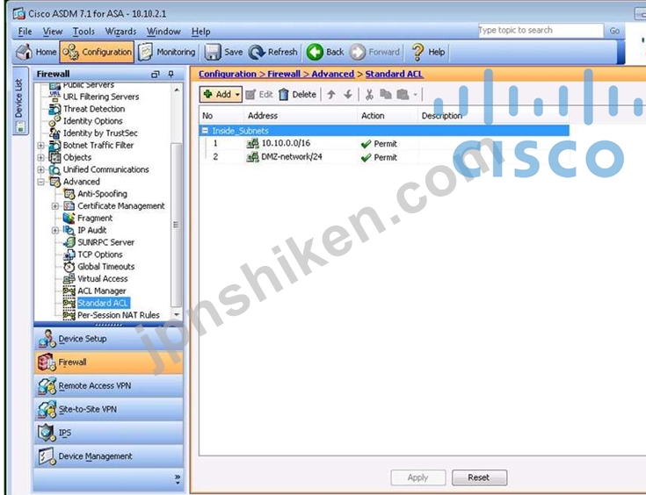
Task: Click the Paste clipboard icon
Action: 403,95
